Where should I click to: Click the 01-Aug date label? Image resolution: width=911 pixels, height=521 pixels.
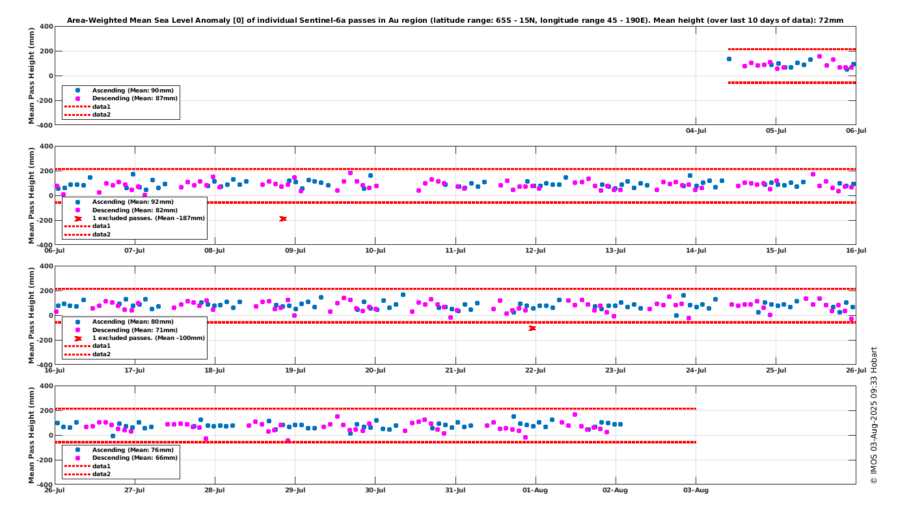pos(536,490)
